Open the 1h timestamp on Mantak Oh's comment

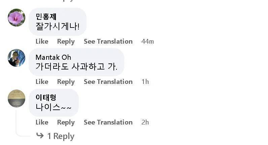point(145,82)
